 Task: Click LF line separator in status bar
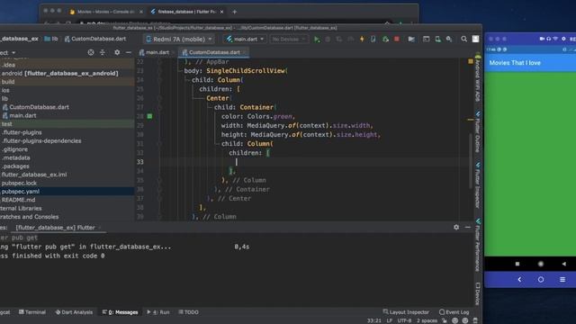pyautogui.click(x=390, y=320)
